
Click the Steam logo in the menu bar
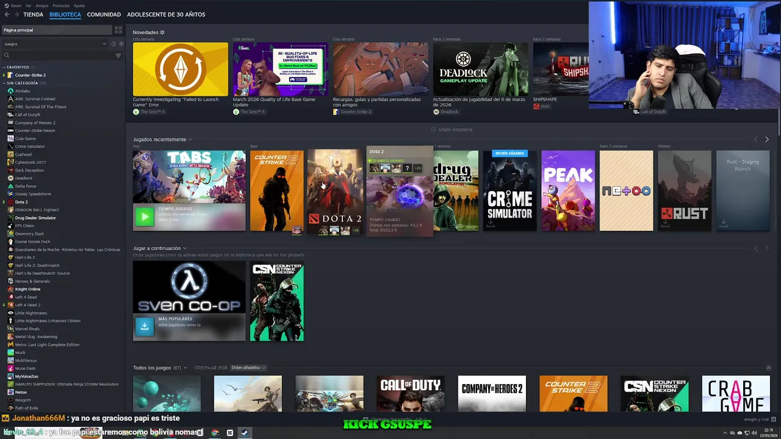pos(6,5)
